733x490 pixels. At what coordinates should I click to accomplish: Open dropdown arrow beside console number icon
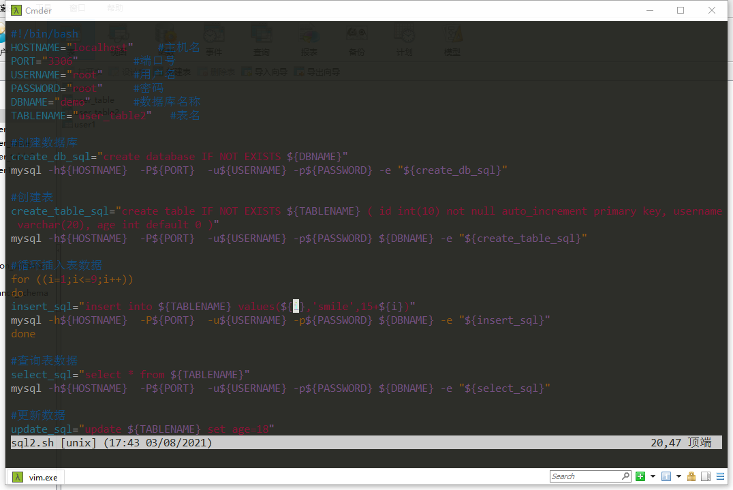coord(679,476)
